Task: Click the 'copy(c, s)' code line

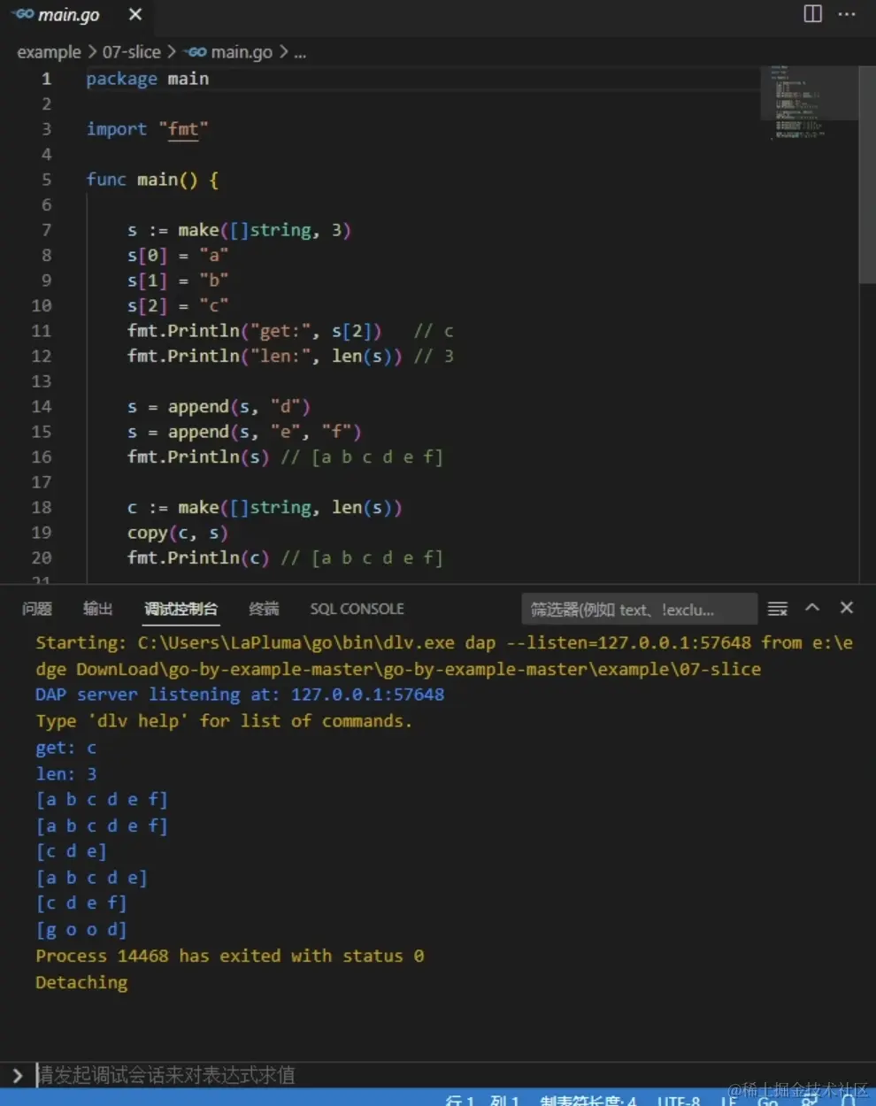Action: (x=178, y=533)
